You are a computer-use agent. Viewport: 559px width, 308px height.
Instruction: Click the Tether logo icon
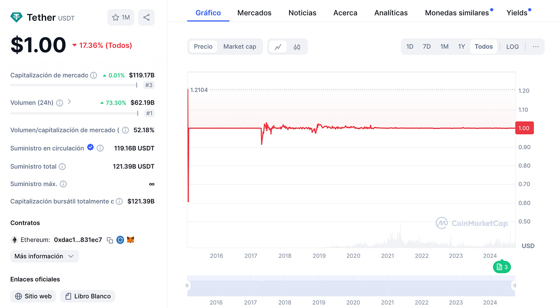(x=17, y=17)
